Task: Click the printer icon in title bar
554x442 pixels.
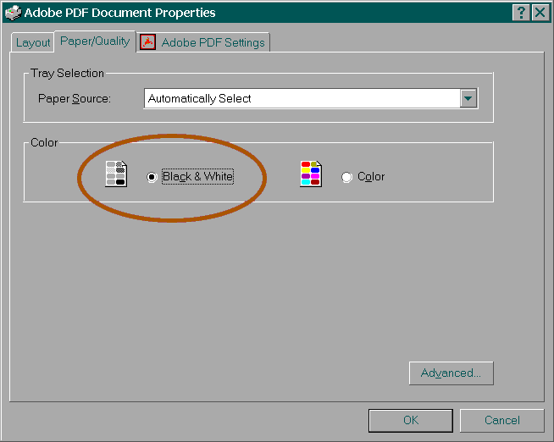Action: 13,13
